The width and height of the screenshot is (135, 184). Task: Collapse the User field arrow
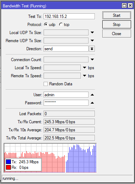[x=92, y=95]
